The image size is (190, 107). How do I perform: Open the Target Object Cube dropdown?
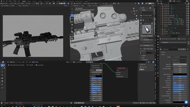pyautogui.click(x=146, y=53)
